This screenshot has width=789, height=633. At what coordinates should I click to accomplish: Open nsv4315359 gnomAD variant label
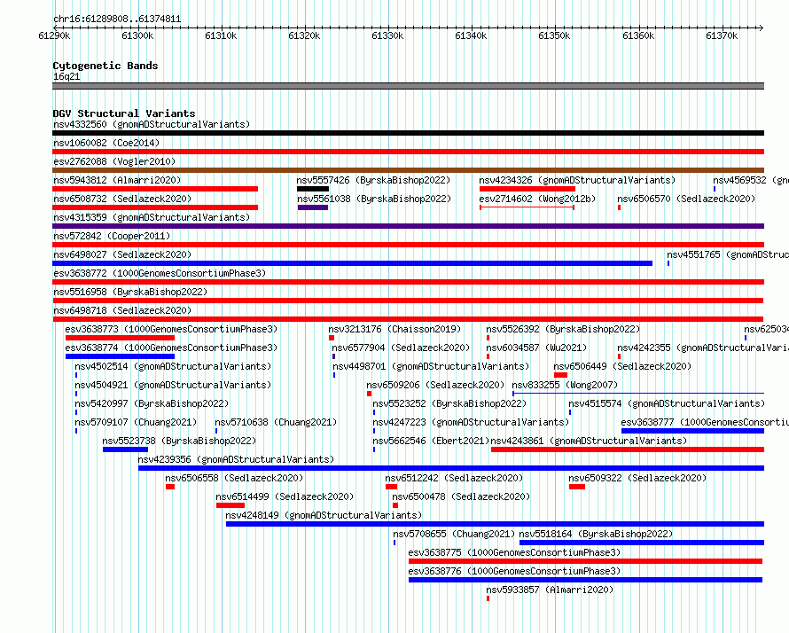152,217
